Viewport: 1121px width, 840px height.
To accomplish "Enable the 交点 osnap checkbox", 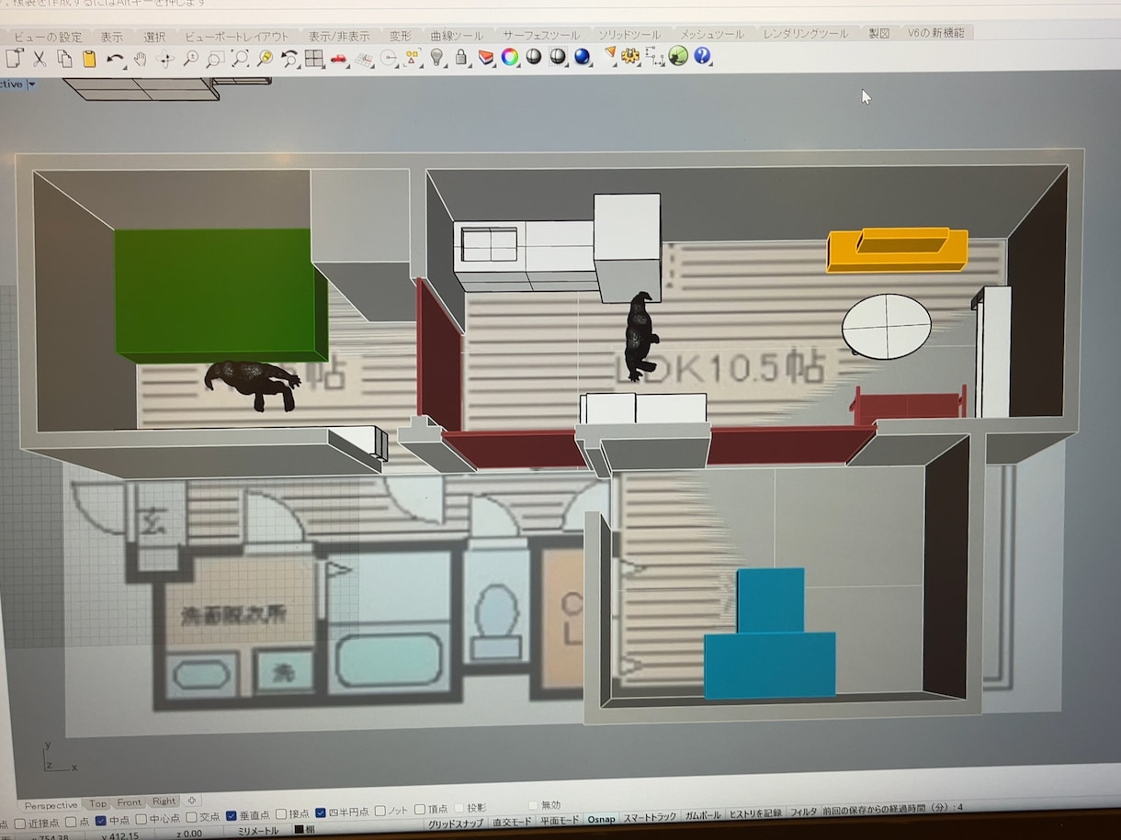I will [192, 817].
